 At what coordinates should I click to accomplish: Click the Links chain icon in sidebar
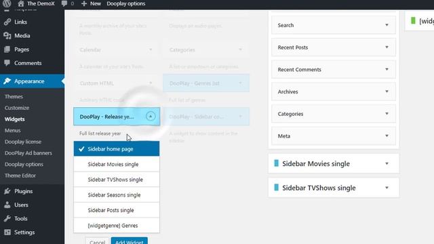tap(7, 22)
